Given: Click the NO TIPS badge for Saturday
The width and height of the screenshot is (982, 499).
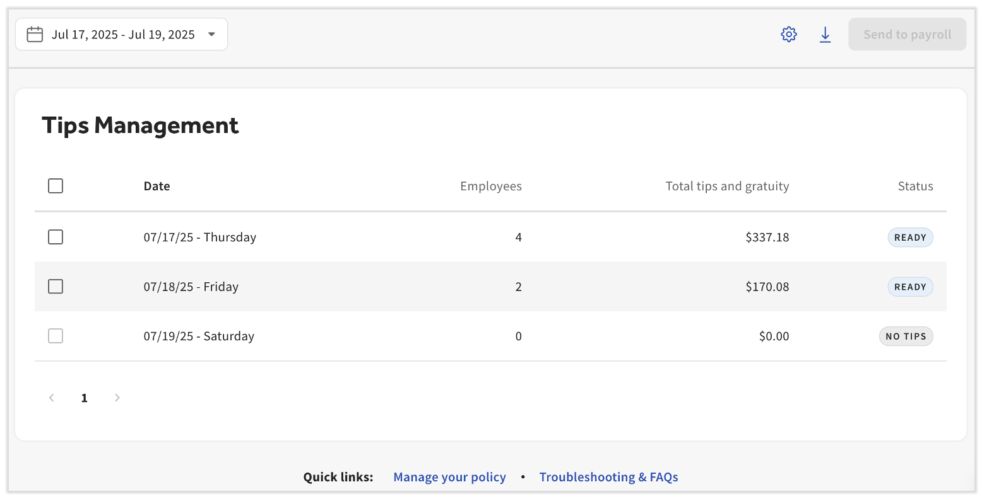Looking at the screenshot, I should (906, 336).
